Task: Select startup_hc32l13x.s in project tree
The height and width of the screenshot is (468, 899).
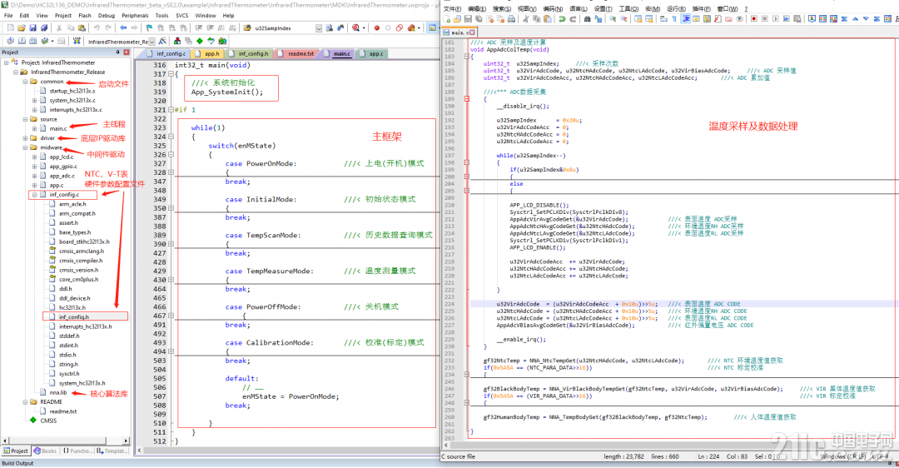Action: 72,91
